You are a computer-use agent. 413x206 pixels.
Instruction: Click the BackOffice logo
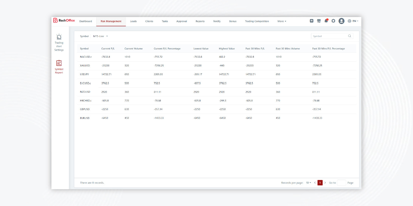coord(64,21)
